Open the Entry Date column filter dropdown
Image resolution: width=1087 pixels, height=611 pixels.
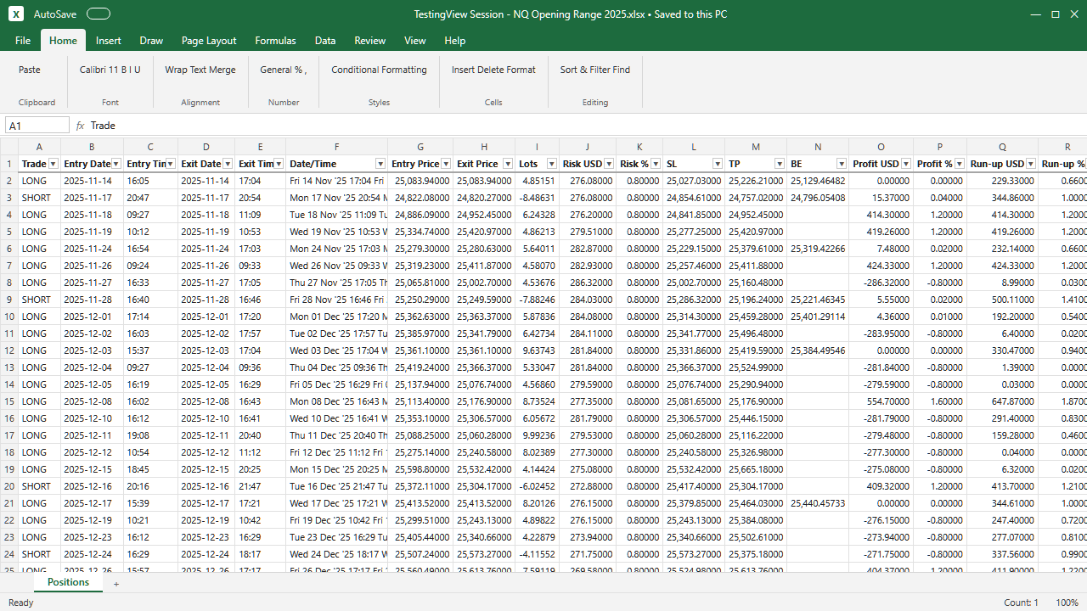click(116, 164)
